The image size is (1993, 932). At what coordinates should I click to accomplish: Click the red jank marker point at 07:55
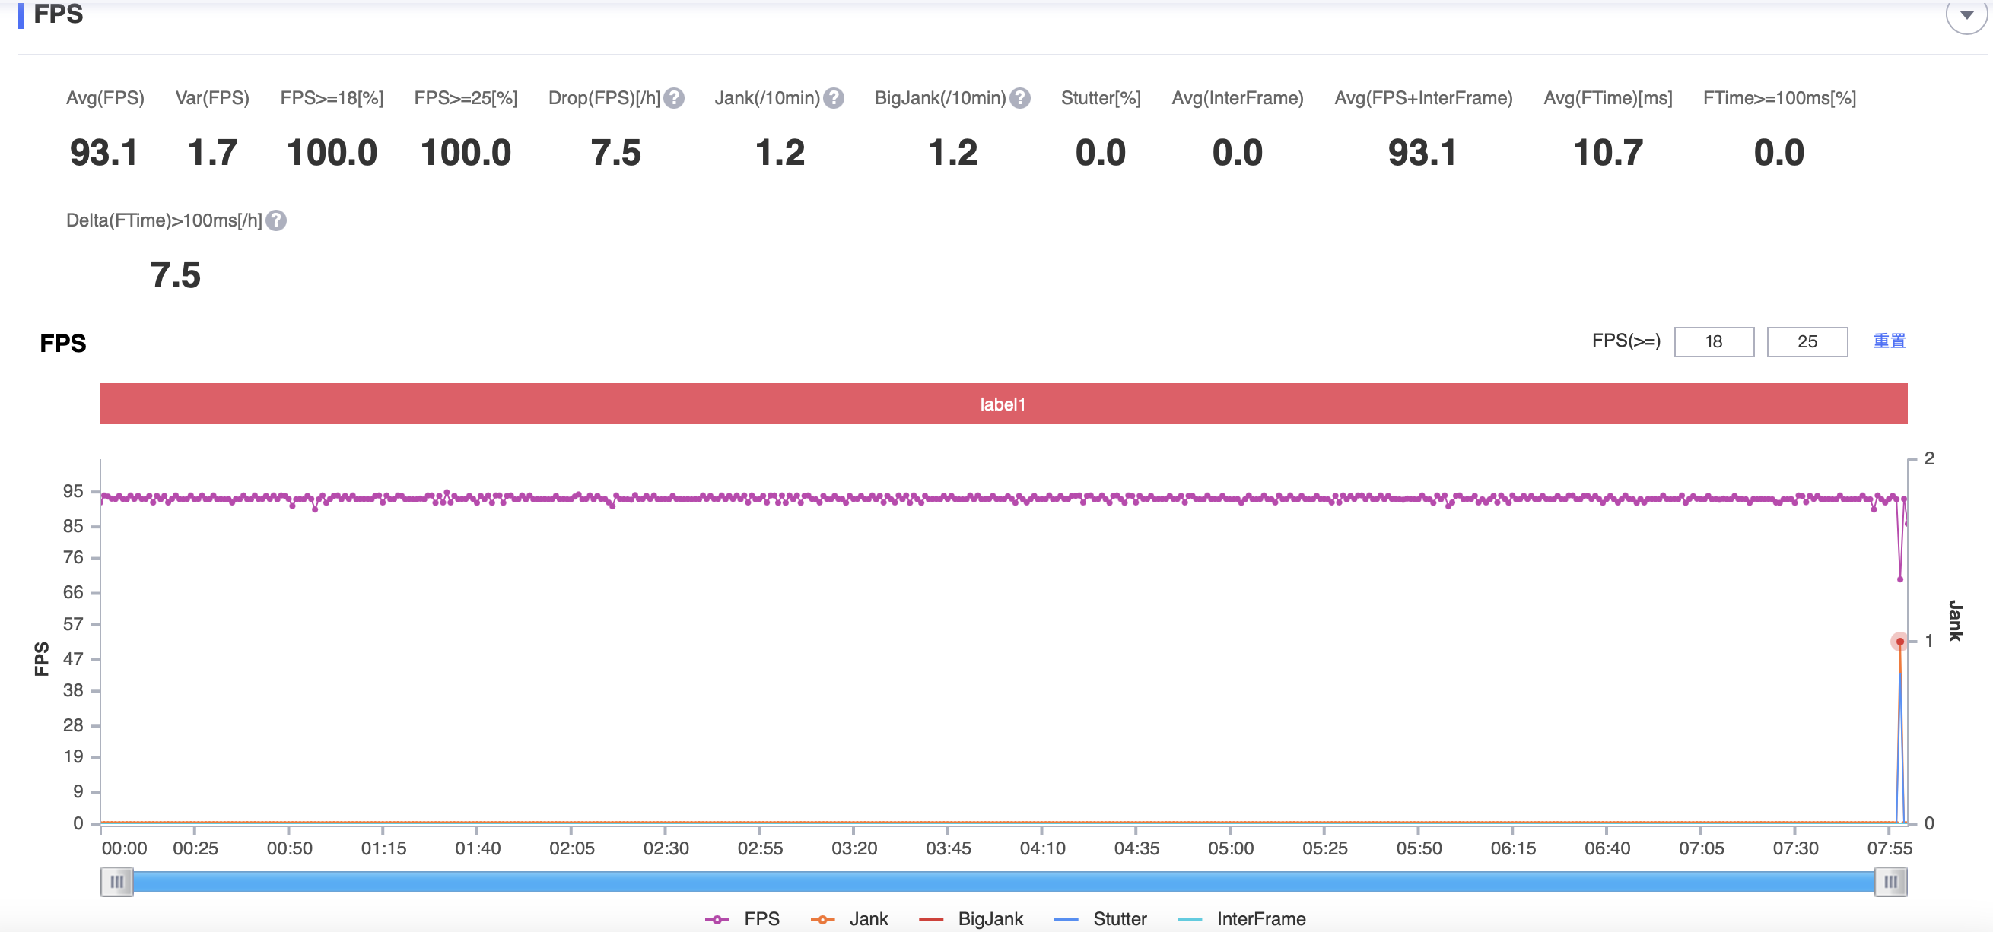point(1899,641)
